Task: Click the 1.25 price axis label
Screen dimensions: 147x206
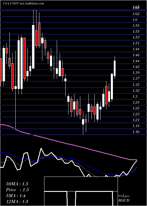Action: pos(136,108)
